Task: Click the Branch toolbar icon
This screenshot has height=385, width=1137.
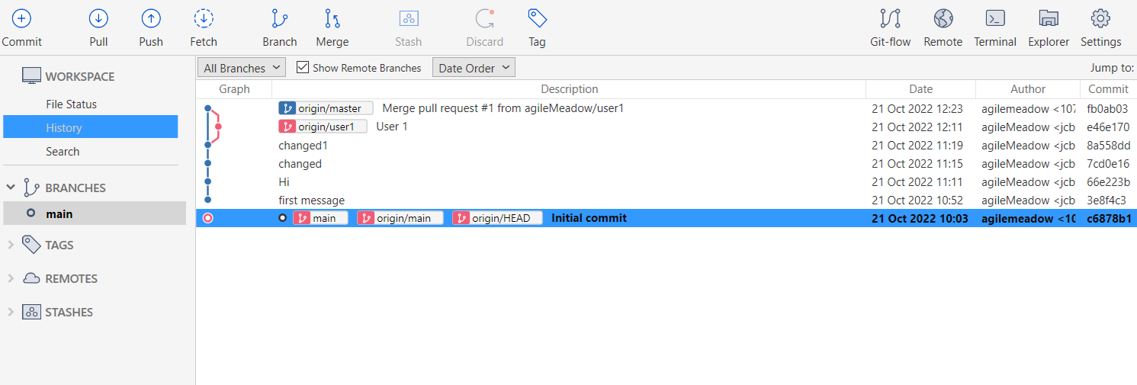Action: pos(280,18)
